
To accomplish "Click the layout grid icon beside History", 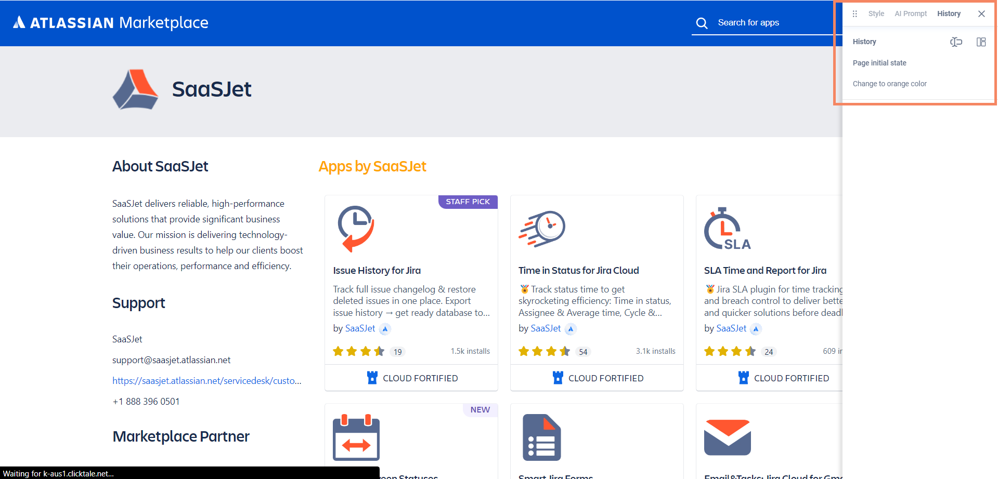I will pyautogui.click(x=981, y=42).
